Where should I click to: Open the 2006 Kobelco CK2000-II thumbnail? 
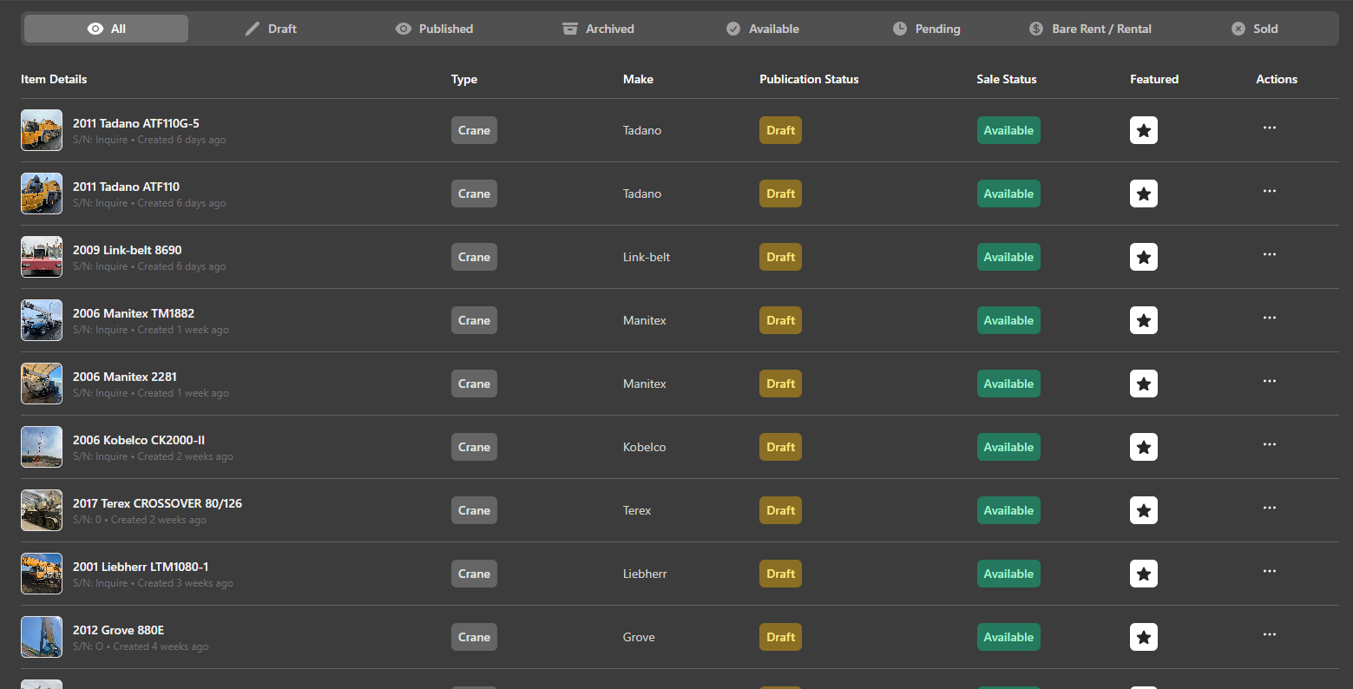42,447
